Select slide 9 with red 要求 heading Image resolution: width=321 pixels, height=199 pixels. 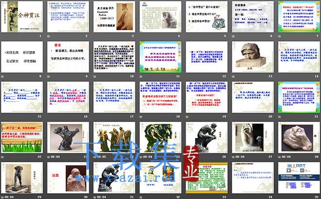point(68,57)
